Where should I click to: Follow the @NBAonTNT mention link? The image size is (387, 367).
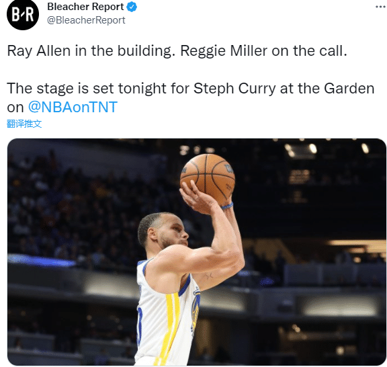[73, 107]
